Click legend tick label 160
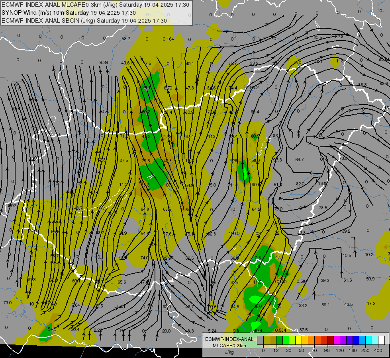 point(353,350)
